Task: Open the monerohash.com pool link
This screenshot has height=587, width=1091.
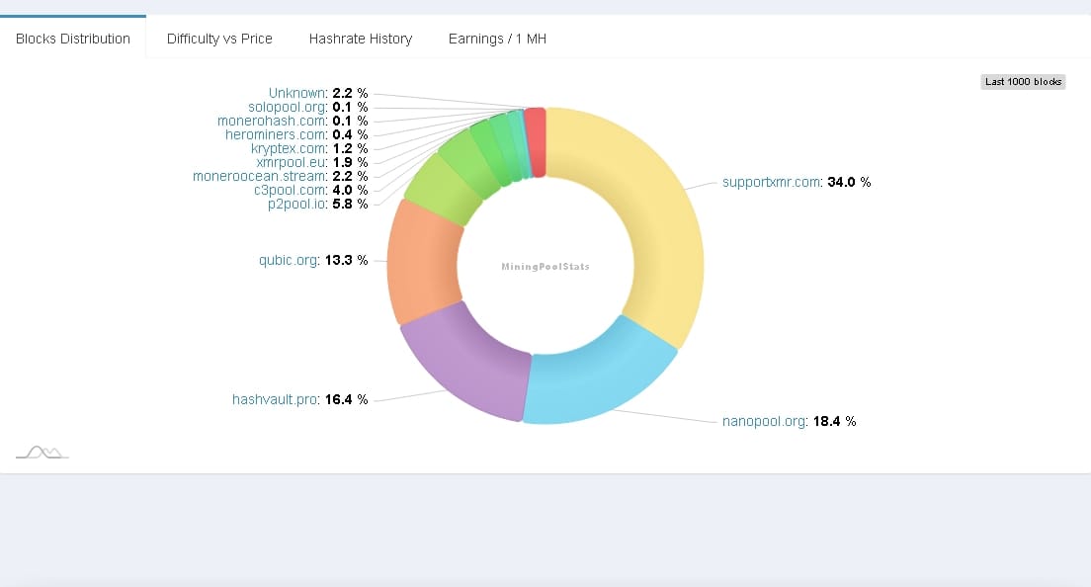Action: tap(271, 121)
